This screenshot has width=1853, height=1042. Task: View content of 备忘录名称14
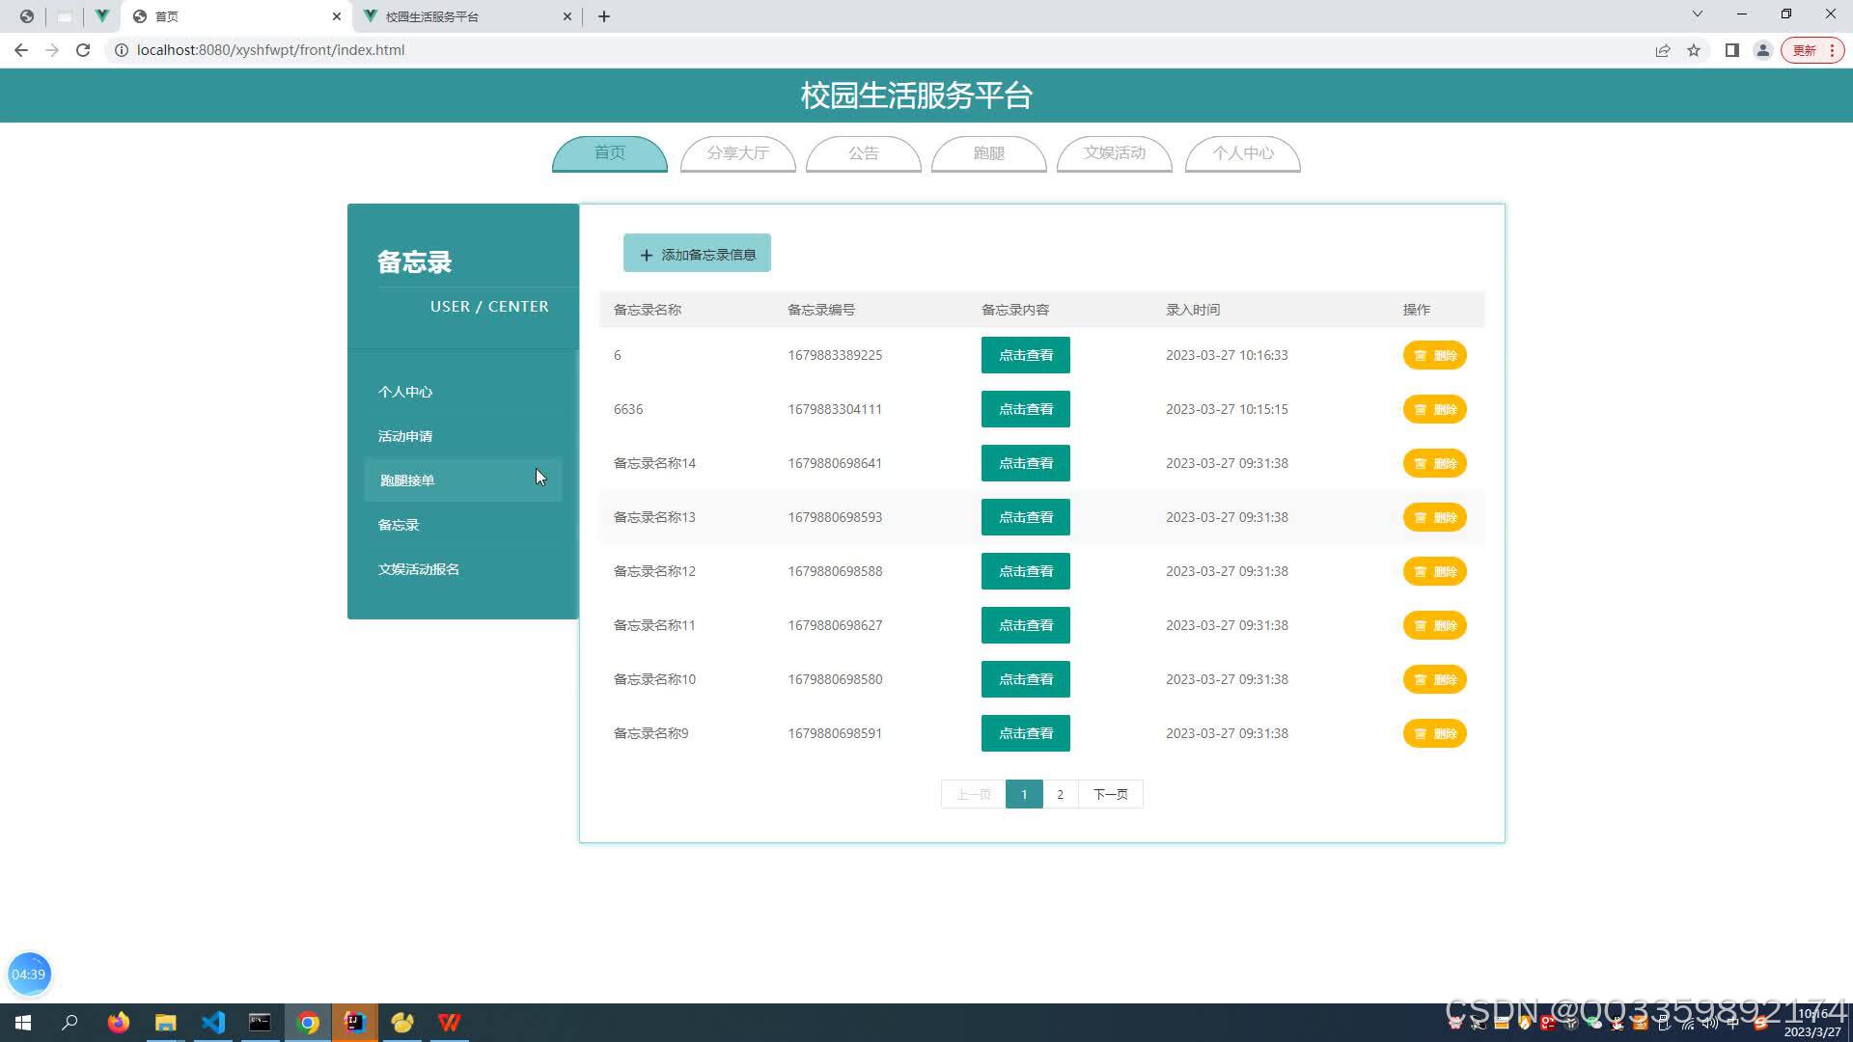tap(1026, 463)
